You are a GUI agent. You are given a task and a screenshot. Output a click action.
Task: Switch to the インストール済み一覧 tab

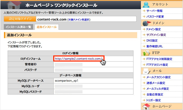click(19, 27)
